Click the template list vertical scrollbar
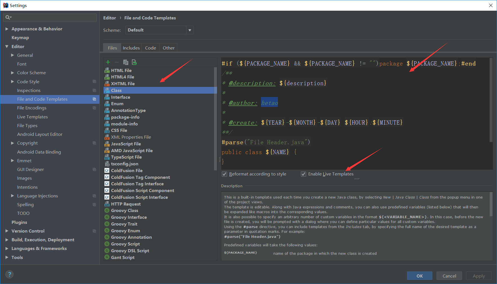The height and width of the screenshot is (284, 497). 215,119
